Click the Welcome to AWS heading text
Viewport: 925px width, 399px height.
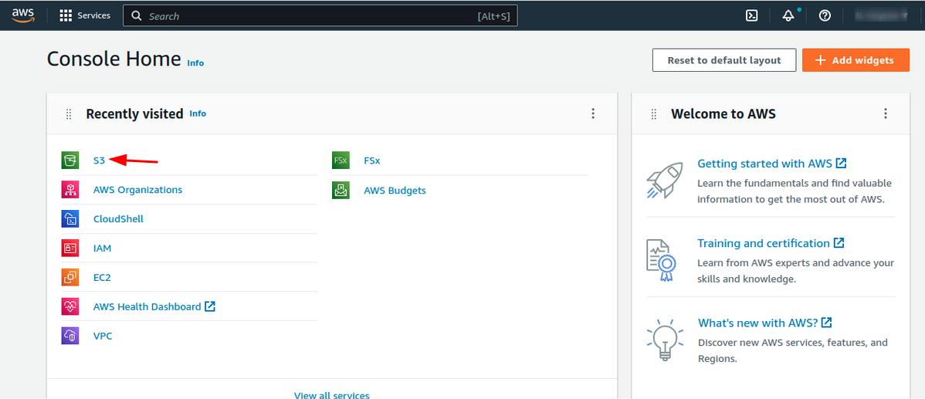[x=723, y=113]
